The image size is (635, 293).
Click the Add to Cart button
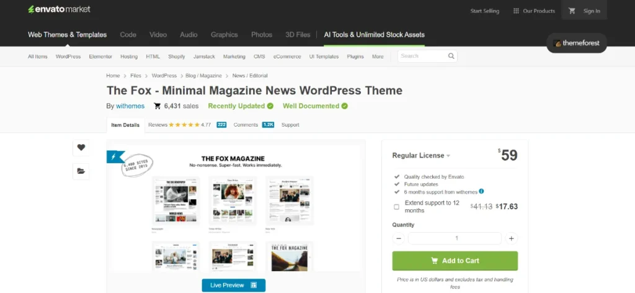click(x=455, y=261)
